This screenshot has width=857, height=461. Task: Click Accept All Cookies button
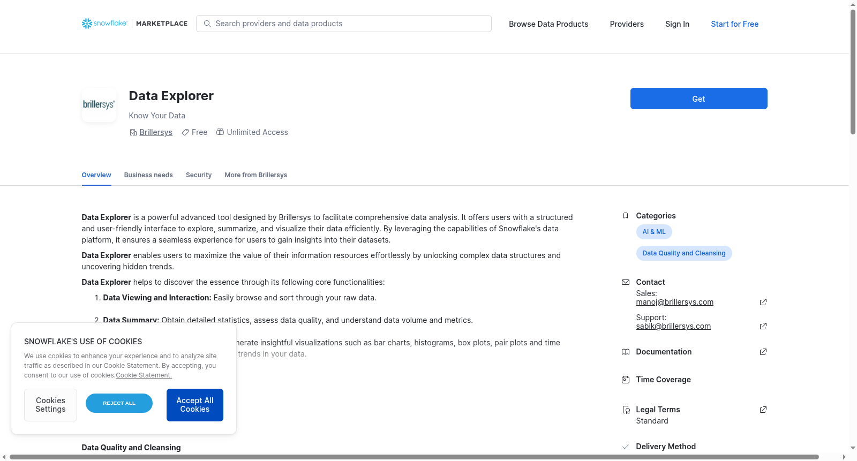tap(195, 405)
